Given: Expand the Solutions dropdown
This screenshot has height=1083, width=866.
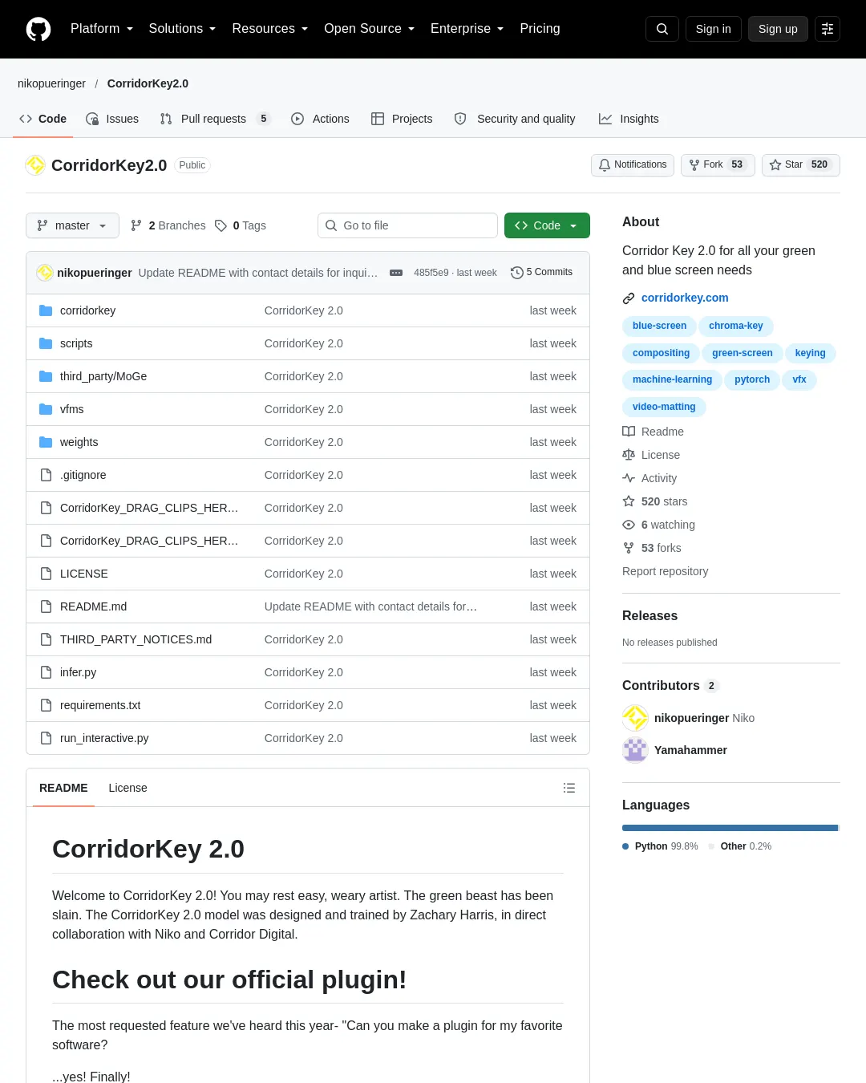Looking at the screenshot, I should [x=182, y=29].
